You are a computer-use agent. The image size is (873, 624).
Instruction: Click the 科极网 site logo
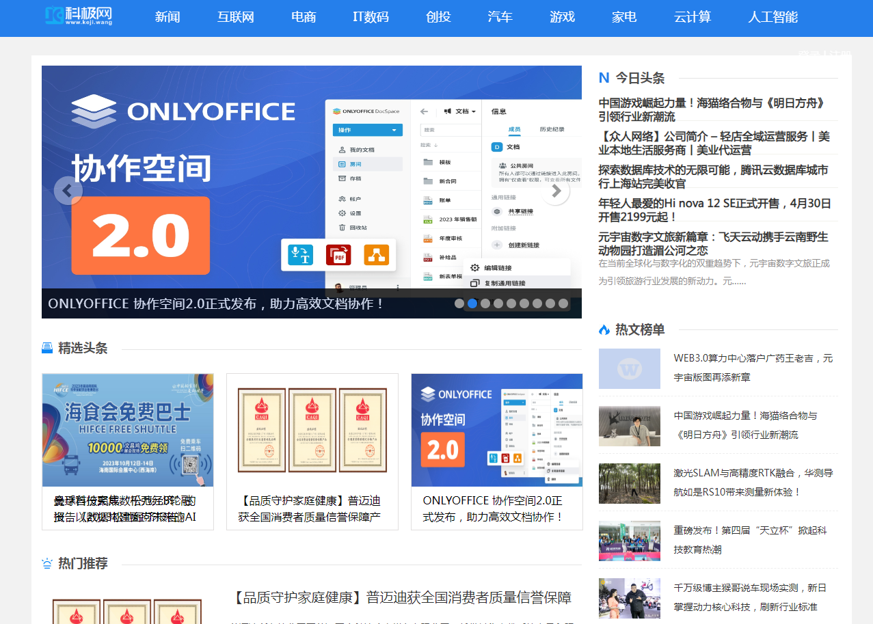pyautogui.click(x=79, y=16)
